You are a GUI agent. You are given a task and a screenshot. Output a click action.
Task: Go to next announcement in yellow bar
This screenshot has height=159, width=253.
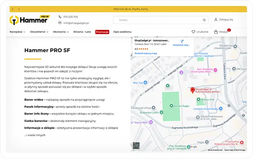(x=19, y=9)
